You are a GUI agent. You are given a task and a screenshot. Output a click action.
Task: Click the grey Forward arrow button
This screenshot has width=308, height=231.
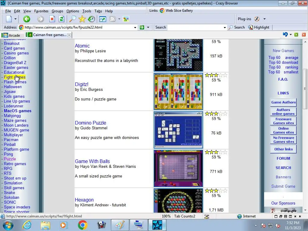[41, 19]
